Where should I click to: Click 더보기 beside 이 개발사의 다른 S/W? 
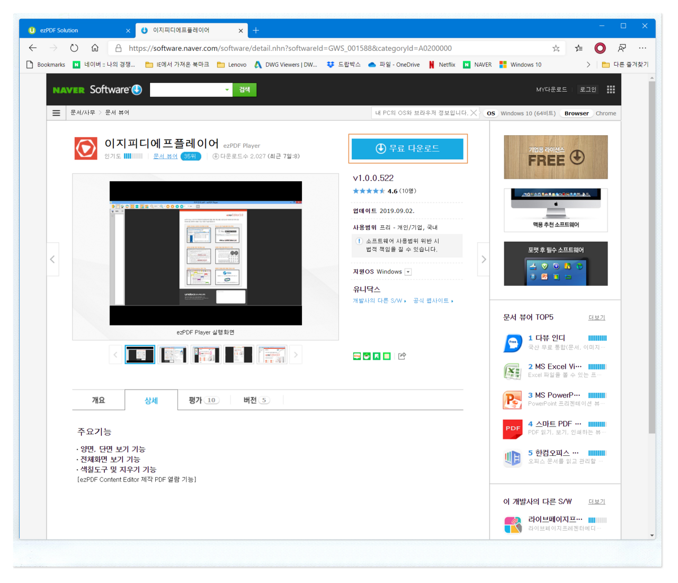597,501
